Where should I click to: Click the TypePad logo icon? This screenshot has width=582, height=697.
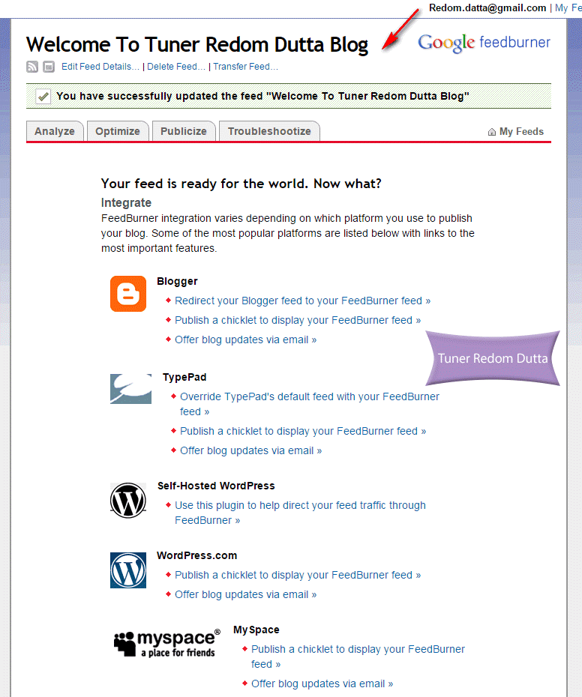tap(130, 389)
